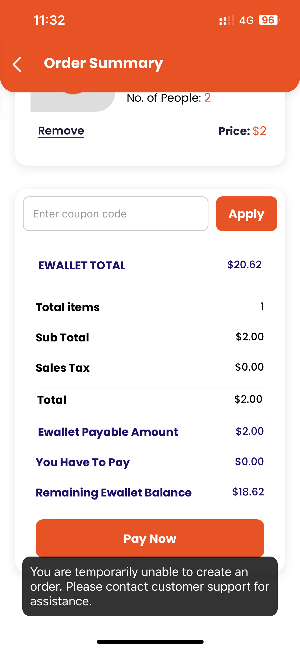
Task: Tap the Ewallet Payable Amount label
Action: pyautogui.click(x=108, y=432)
